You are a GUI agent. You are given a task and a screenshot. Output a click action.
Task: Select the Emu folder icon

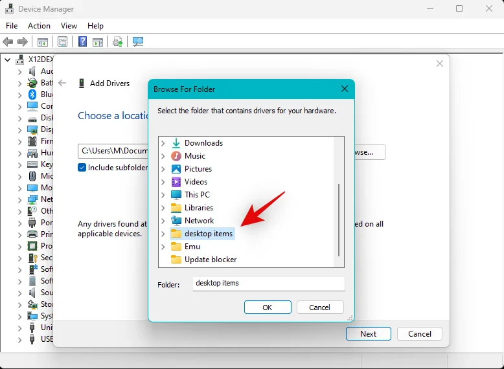point(176,246)
